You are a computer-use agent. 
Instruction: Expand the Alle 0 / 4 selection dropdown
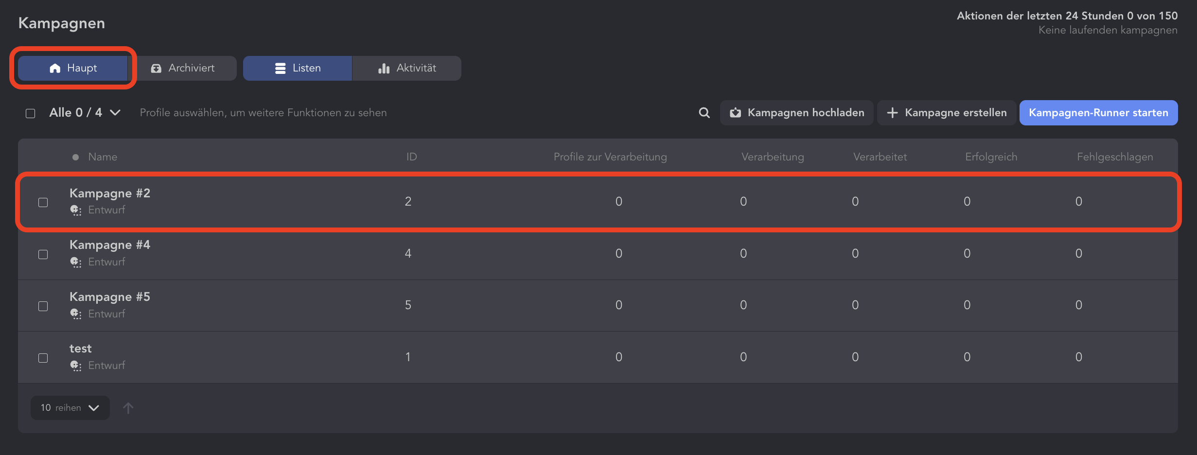[115, 113]
